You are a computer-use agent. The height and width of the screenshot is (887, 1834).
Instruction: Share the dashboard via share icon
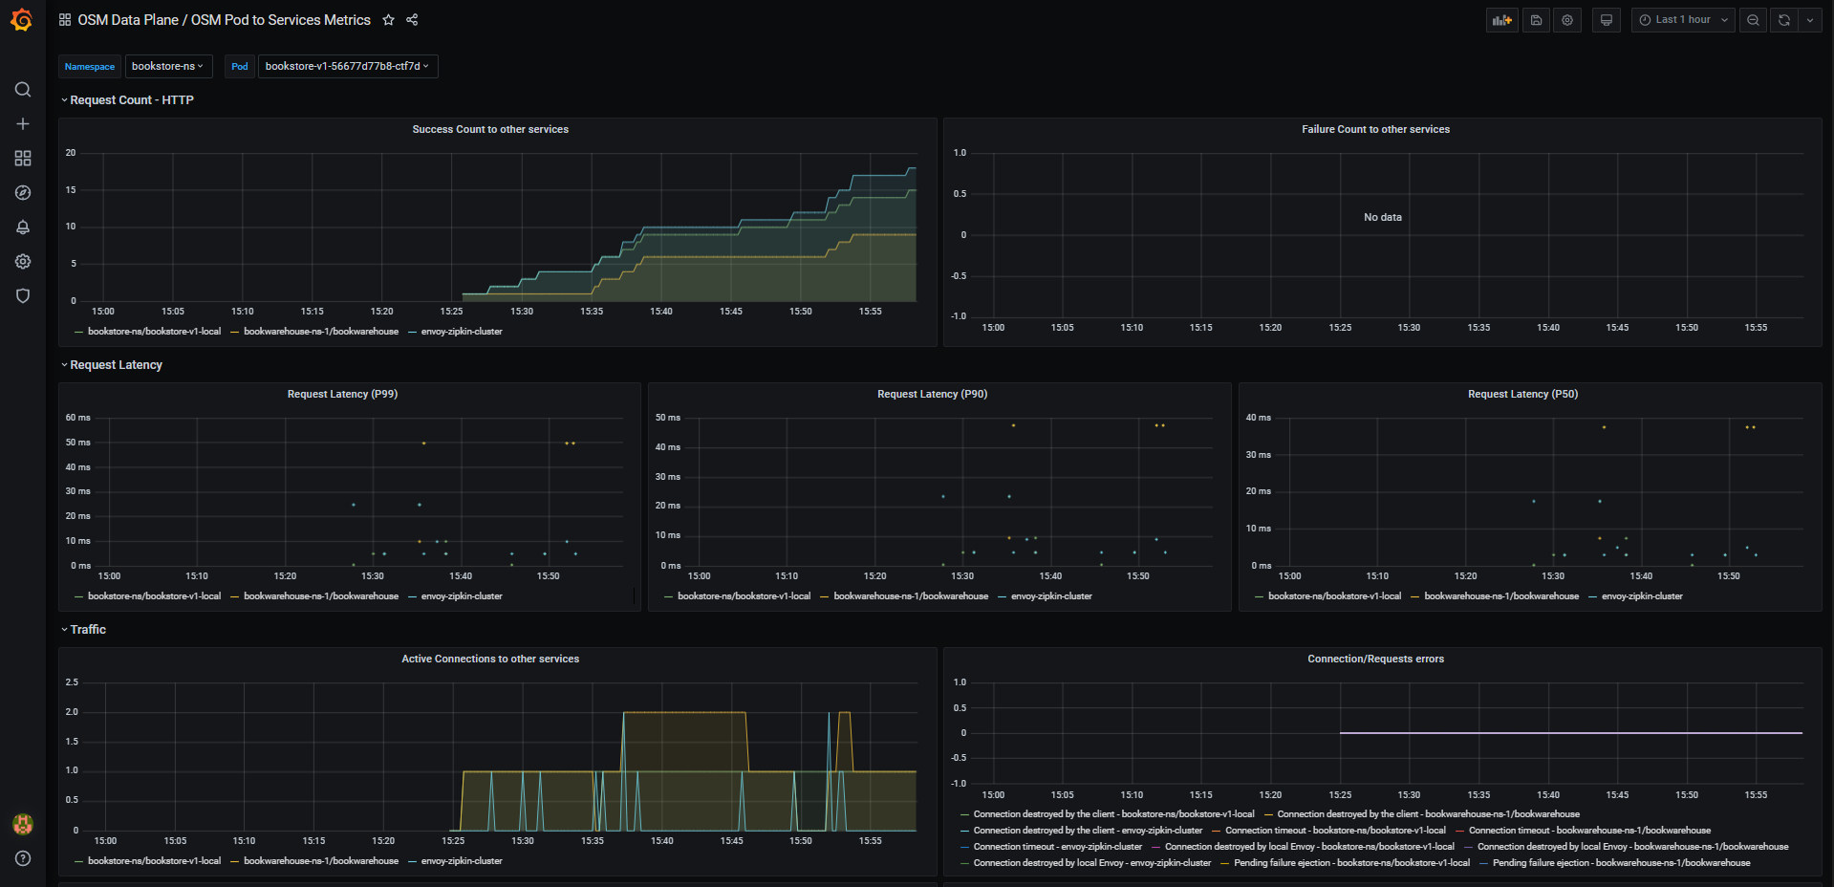[x=412, y=20]
